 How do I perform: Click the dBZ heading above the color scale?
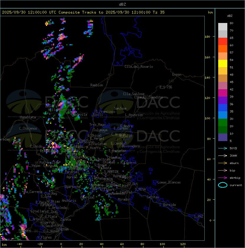pyautogui.click(x=230, y=16)
